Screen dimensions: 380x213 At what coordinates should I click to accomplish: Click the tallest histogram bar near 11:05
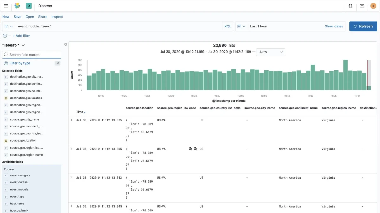click(x=345, y=75)
